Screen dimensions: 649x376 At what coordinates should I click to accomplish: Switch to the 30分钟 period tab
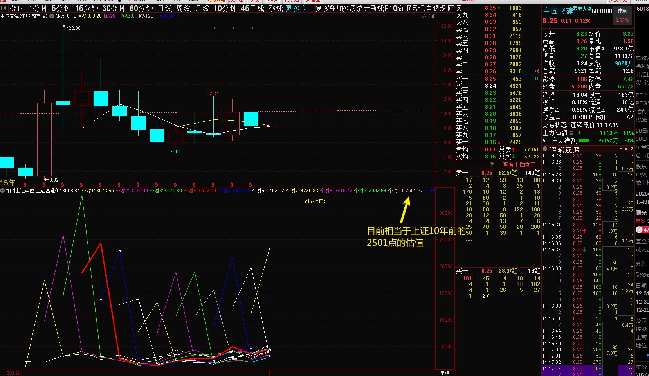114,8
